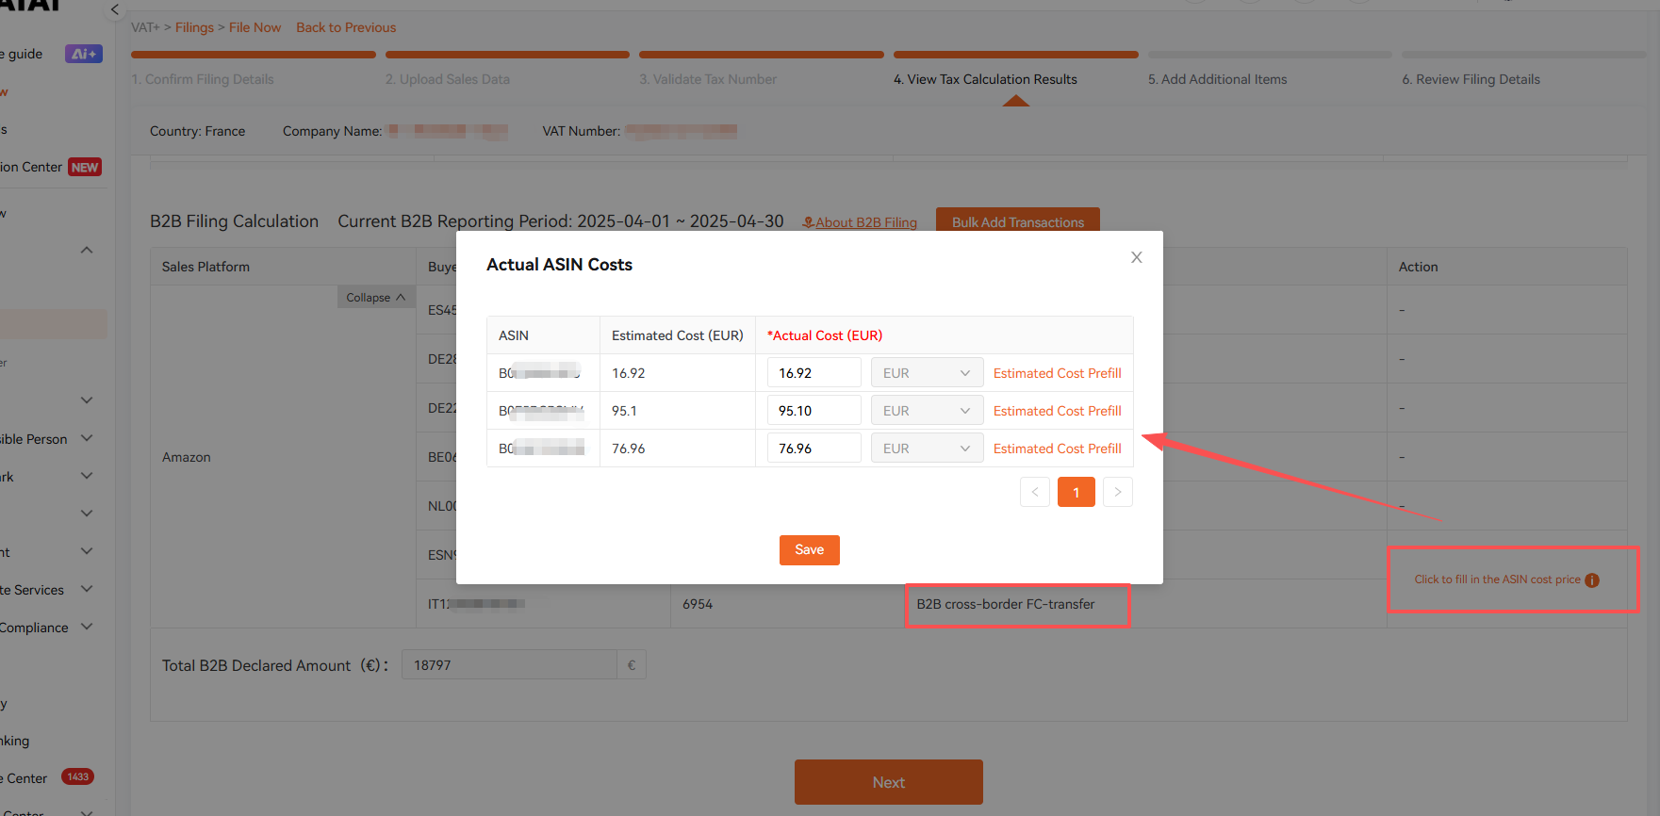The image size is (1660, 816).
Task: Click the Estimated Cost value 95.1
Action: pos(624,411)
